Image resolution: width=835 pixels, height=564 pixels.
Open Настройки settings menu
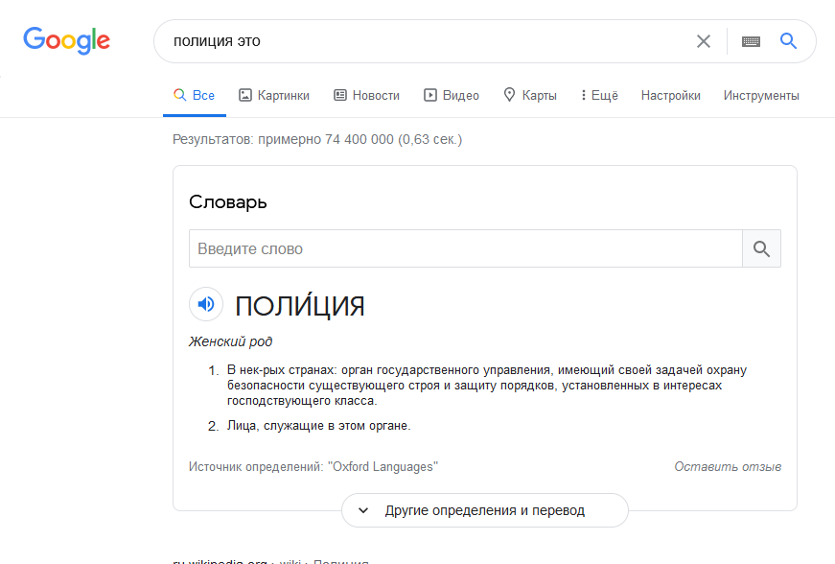(x=670, y=95)
